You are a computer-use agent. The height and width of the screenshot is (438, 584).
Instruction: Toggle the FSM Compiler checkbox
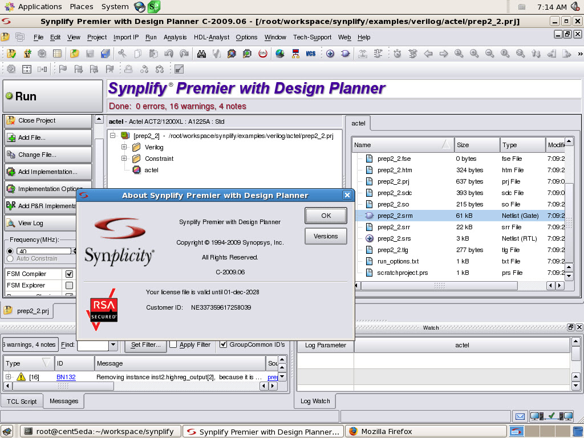click(x=69, y=274)
